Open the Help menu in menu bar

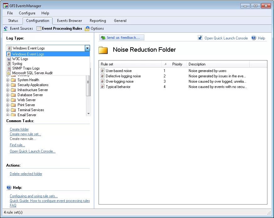(x=45, y=13)
